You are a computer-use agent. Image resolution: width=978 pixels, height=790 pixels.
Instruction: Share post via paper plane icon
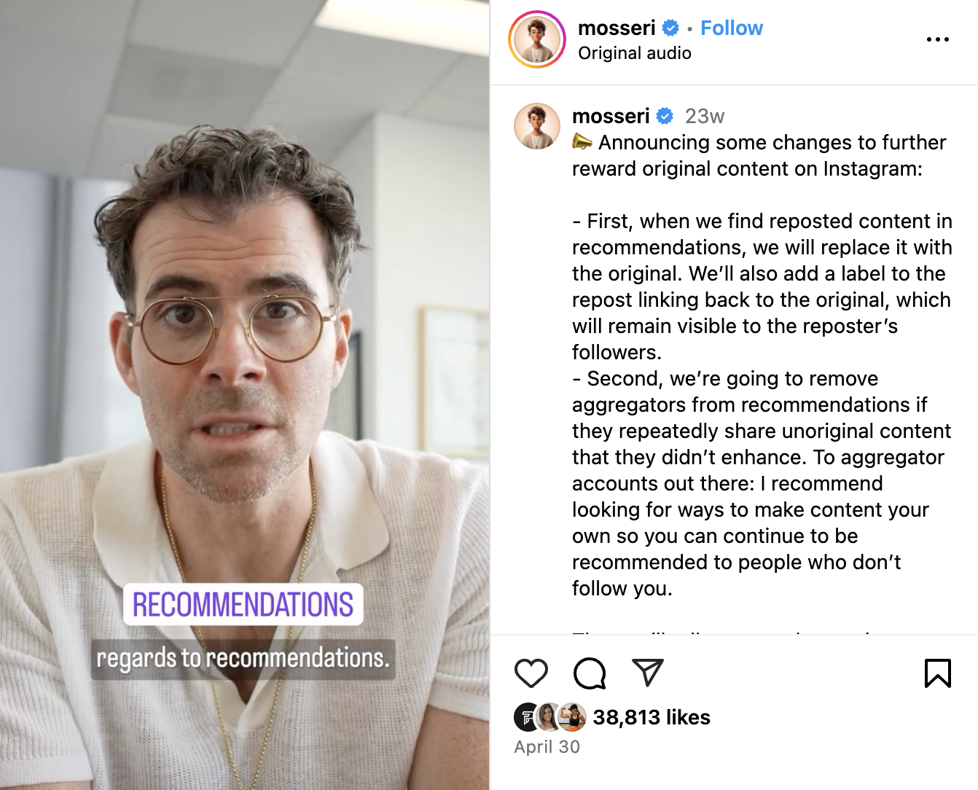pyautogui.click(x=648, y=673)
